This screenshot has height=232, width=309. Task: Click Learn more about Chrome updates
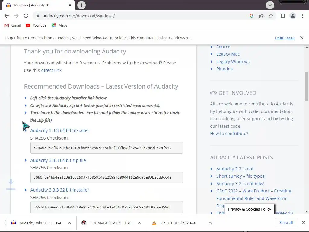point(285,38)
